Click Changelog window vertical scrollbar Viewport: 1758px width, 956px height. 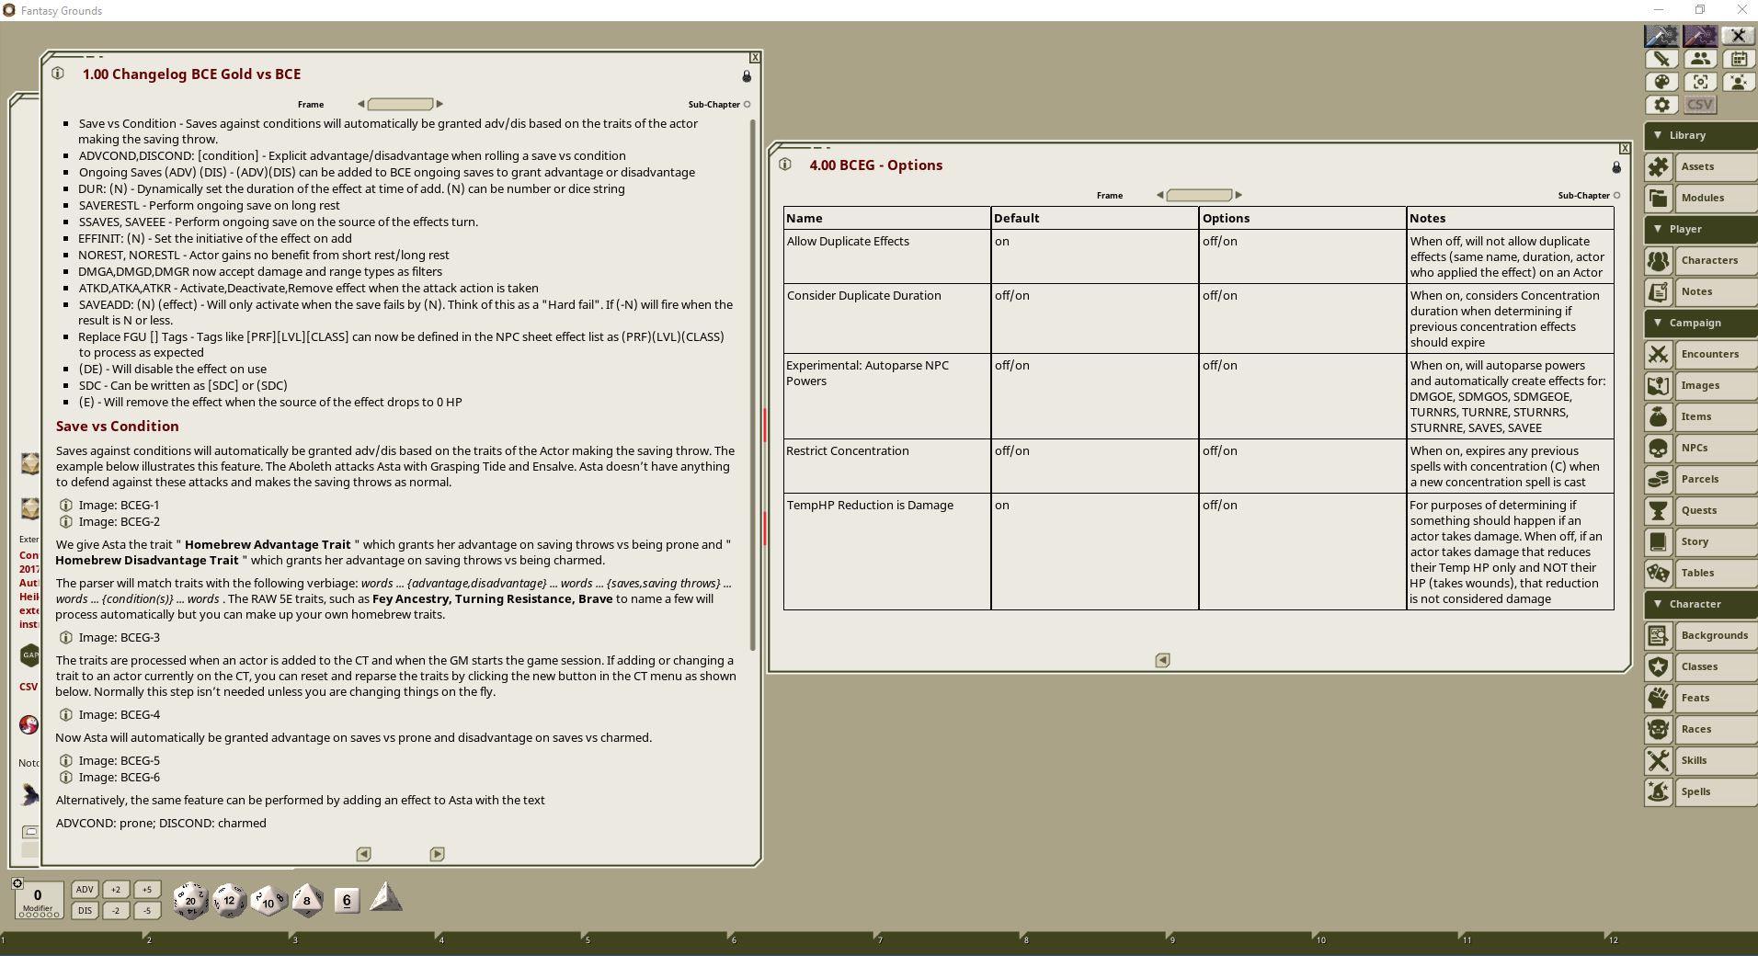click(x=754, y=384)
